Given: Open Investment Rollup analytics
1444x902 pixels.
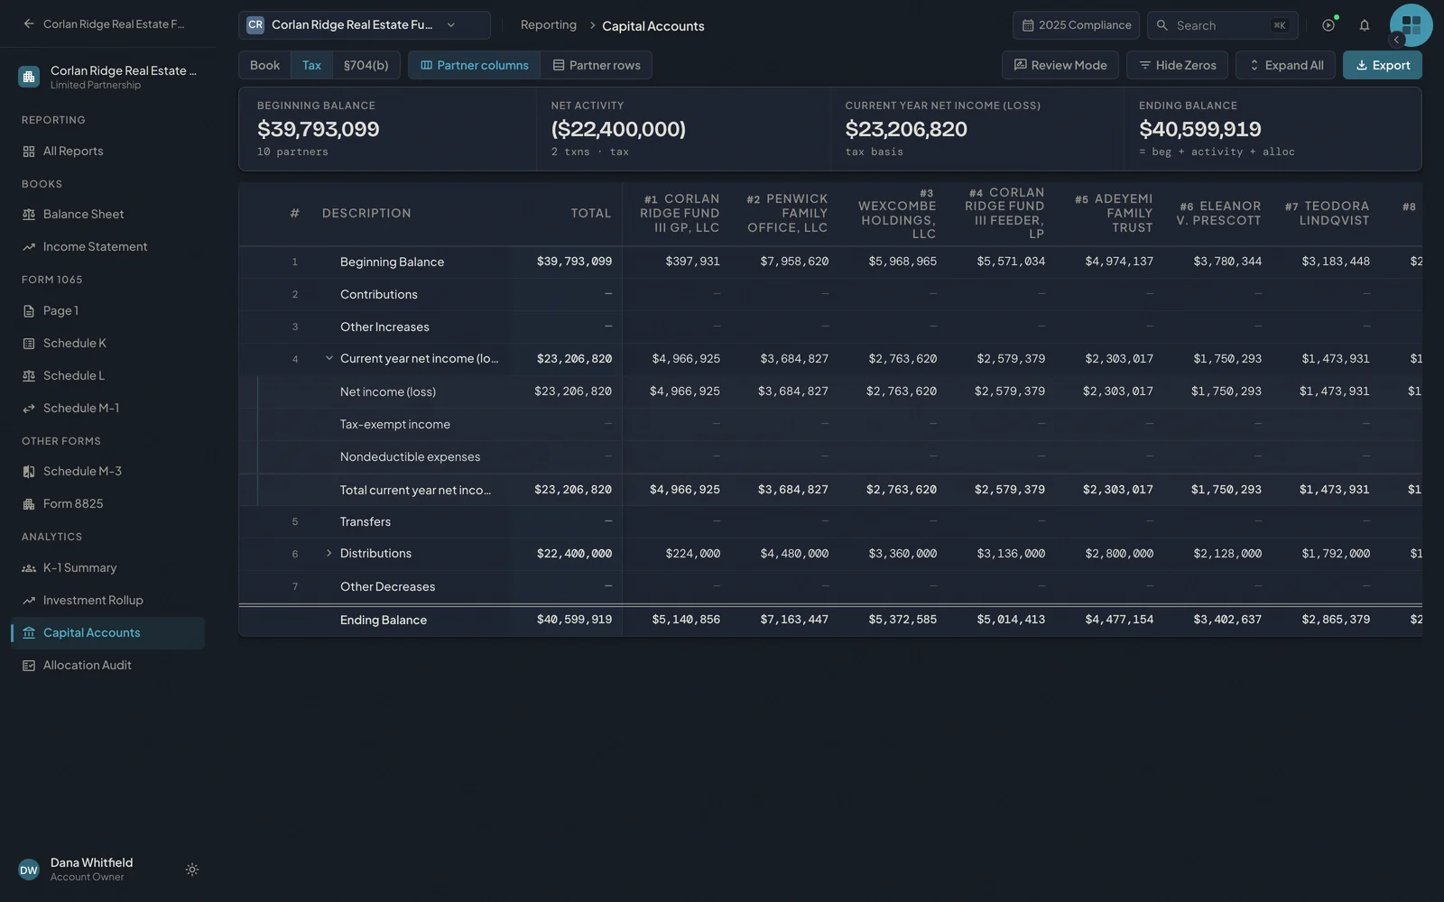Looking at the screenshot, I should coord(107,601).
